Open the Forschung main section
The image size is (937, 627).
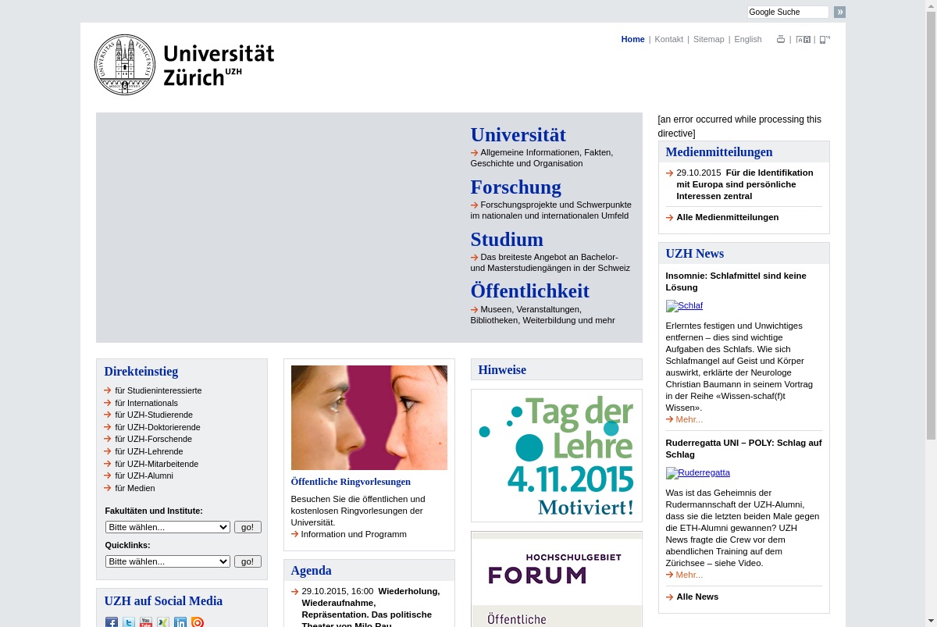516,187
